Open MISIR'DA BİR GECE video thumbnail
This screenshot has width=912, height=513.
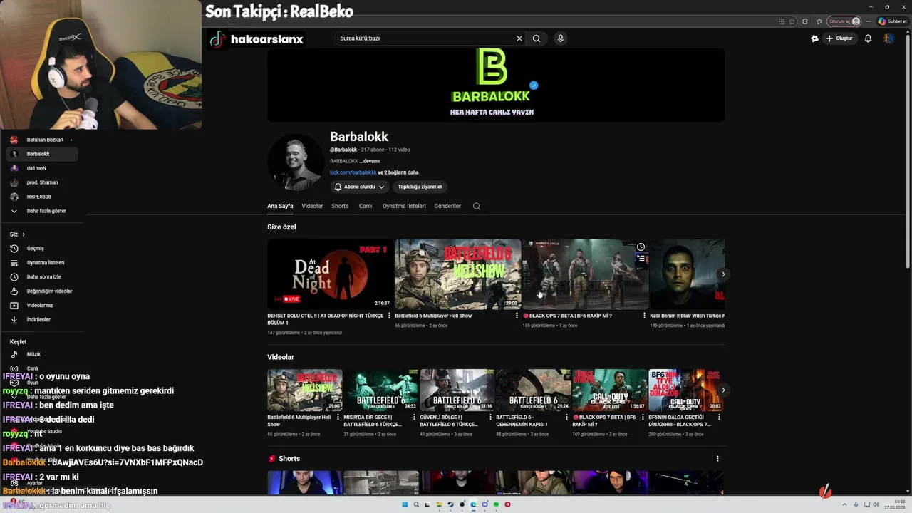[x=381, y=390]
